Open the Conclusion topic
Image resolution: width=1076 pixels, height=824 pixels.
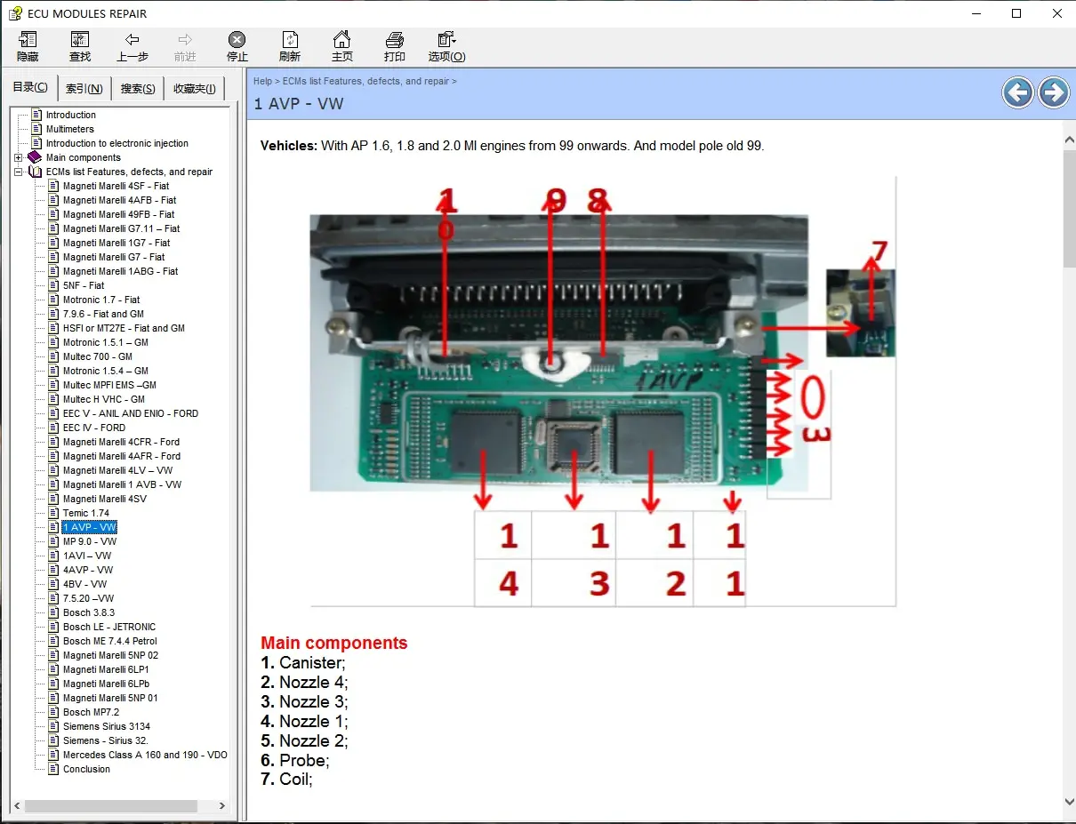(79, 769)
